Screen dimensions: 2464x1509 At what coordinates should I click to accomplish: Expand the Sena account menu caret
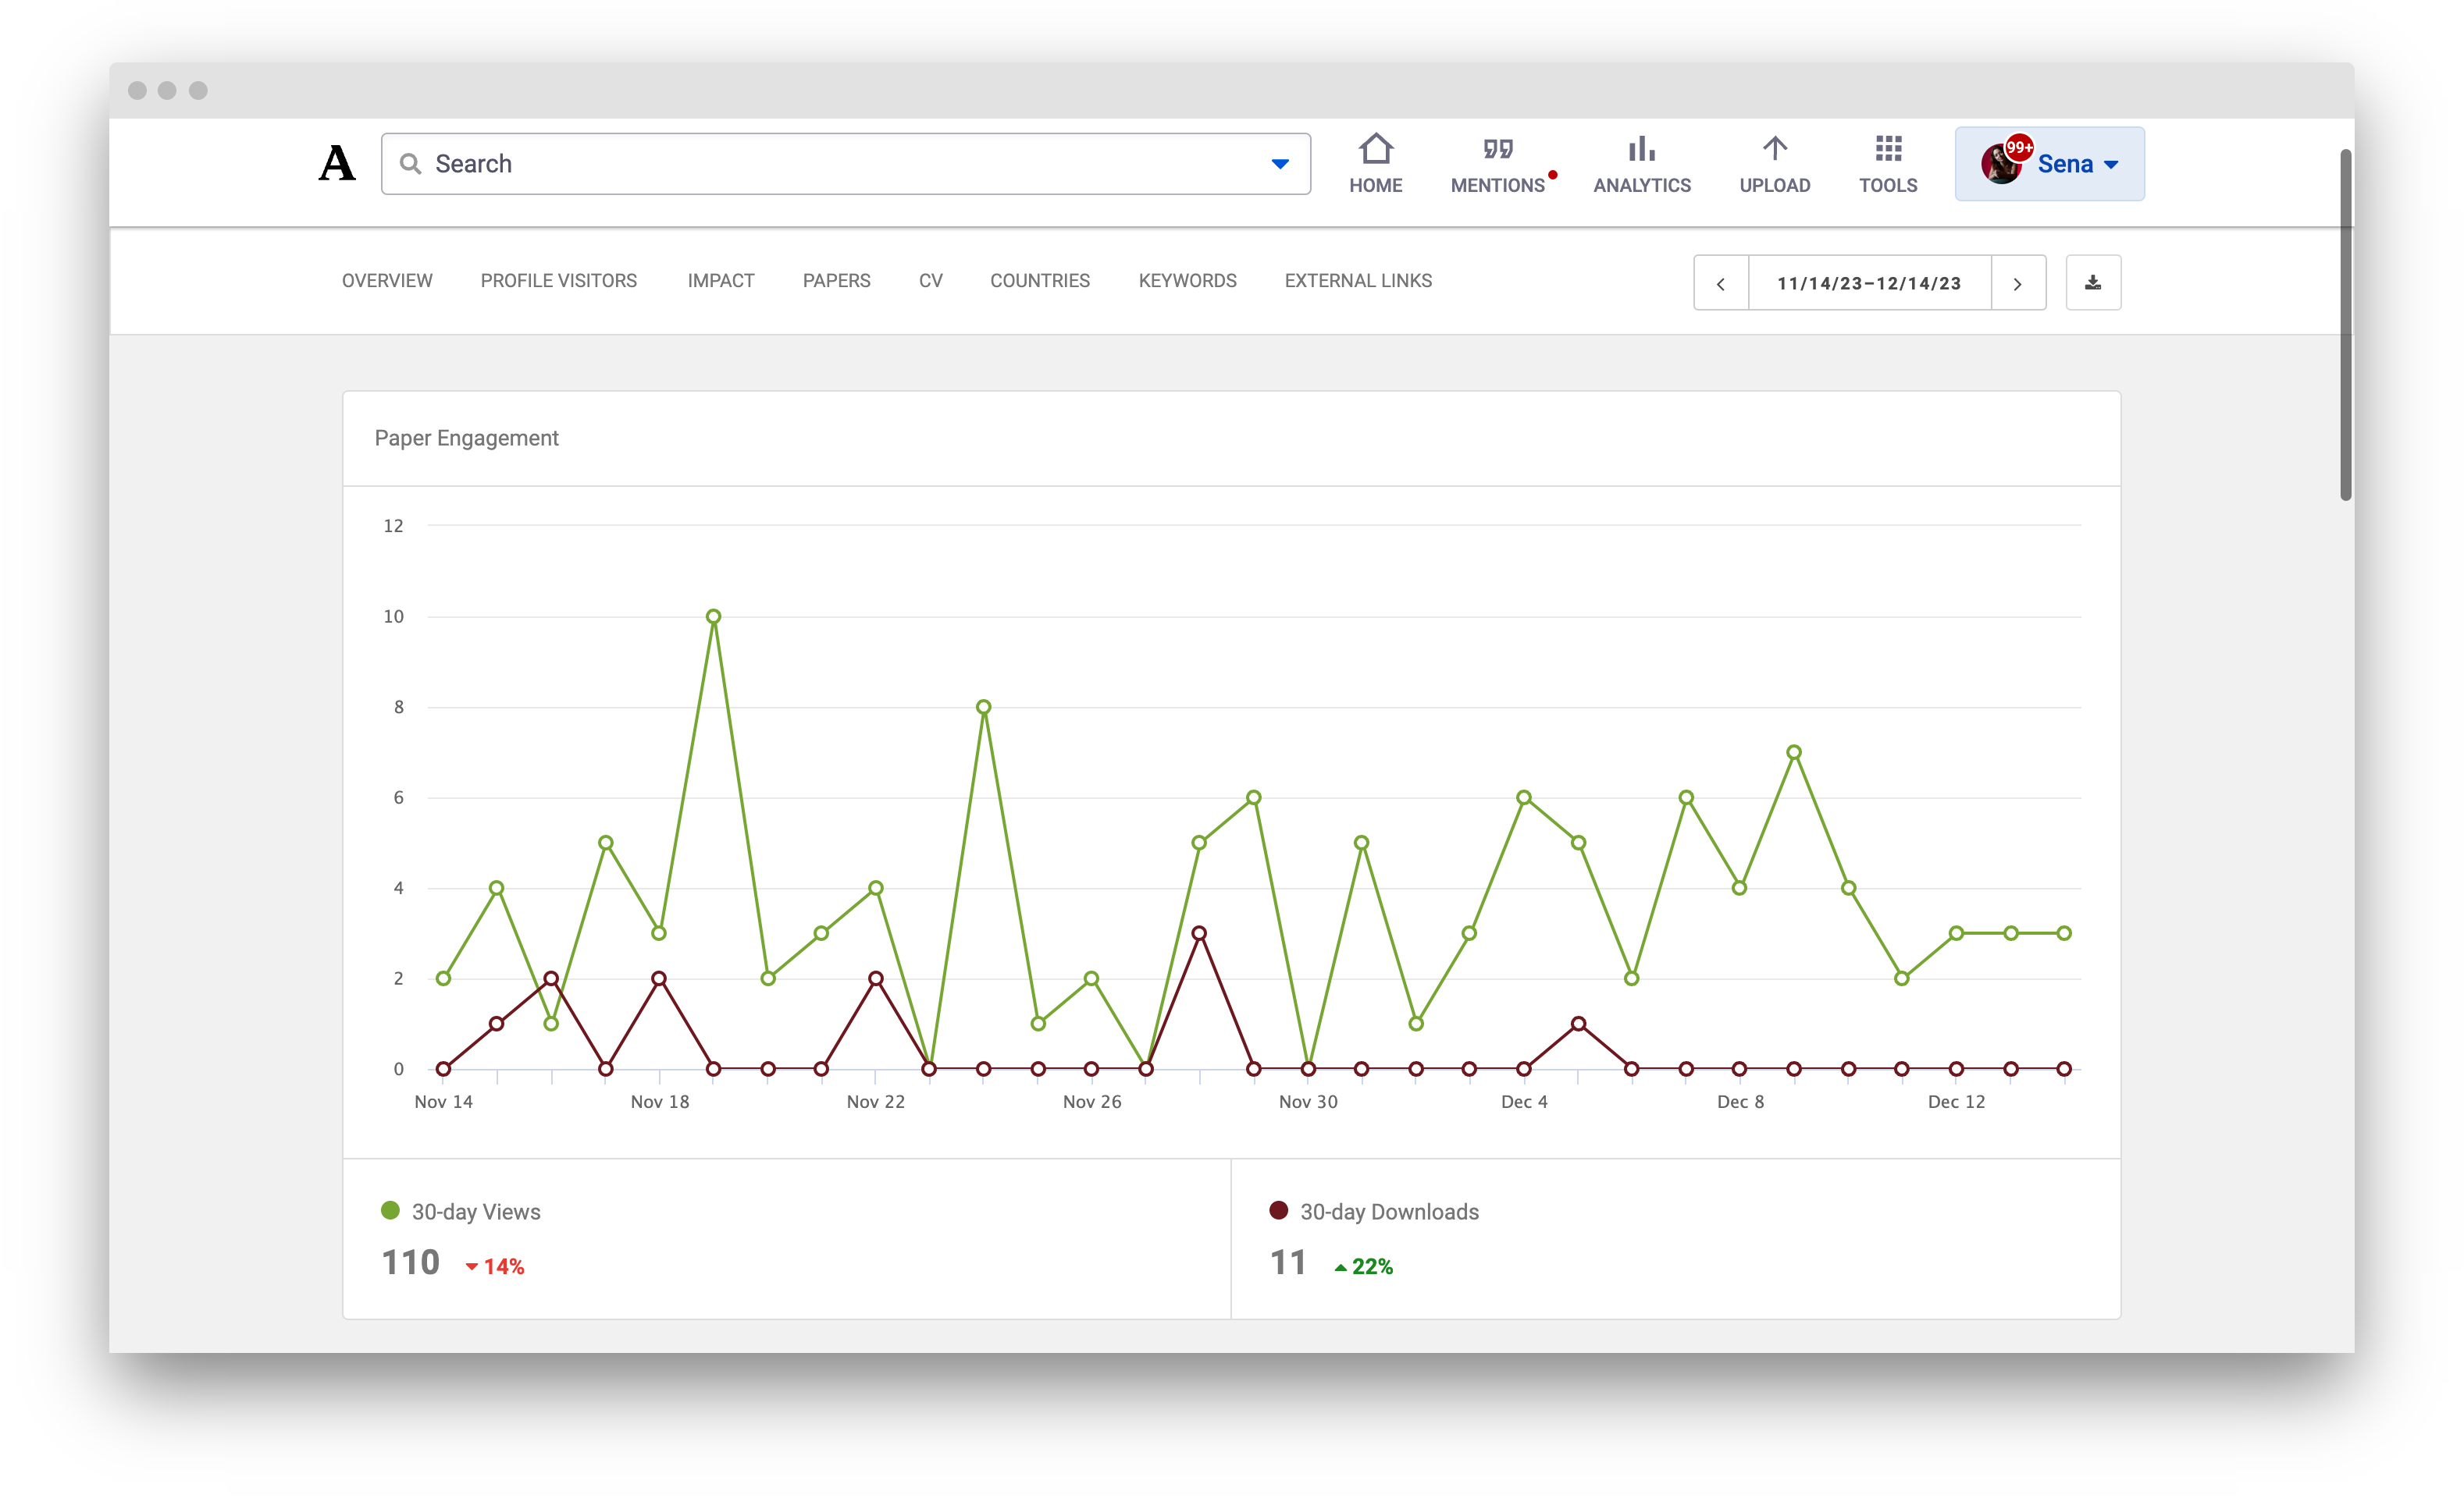(x=2111, y=165)
